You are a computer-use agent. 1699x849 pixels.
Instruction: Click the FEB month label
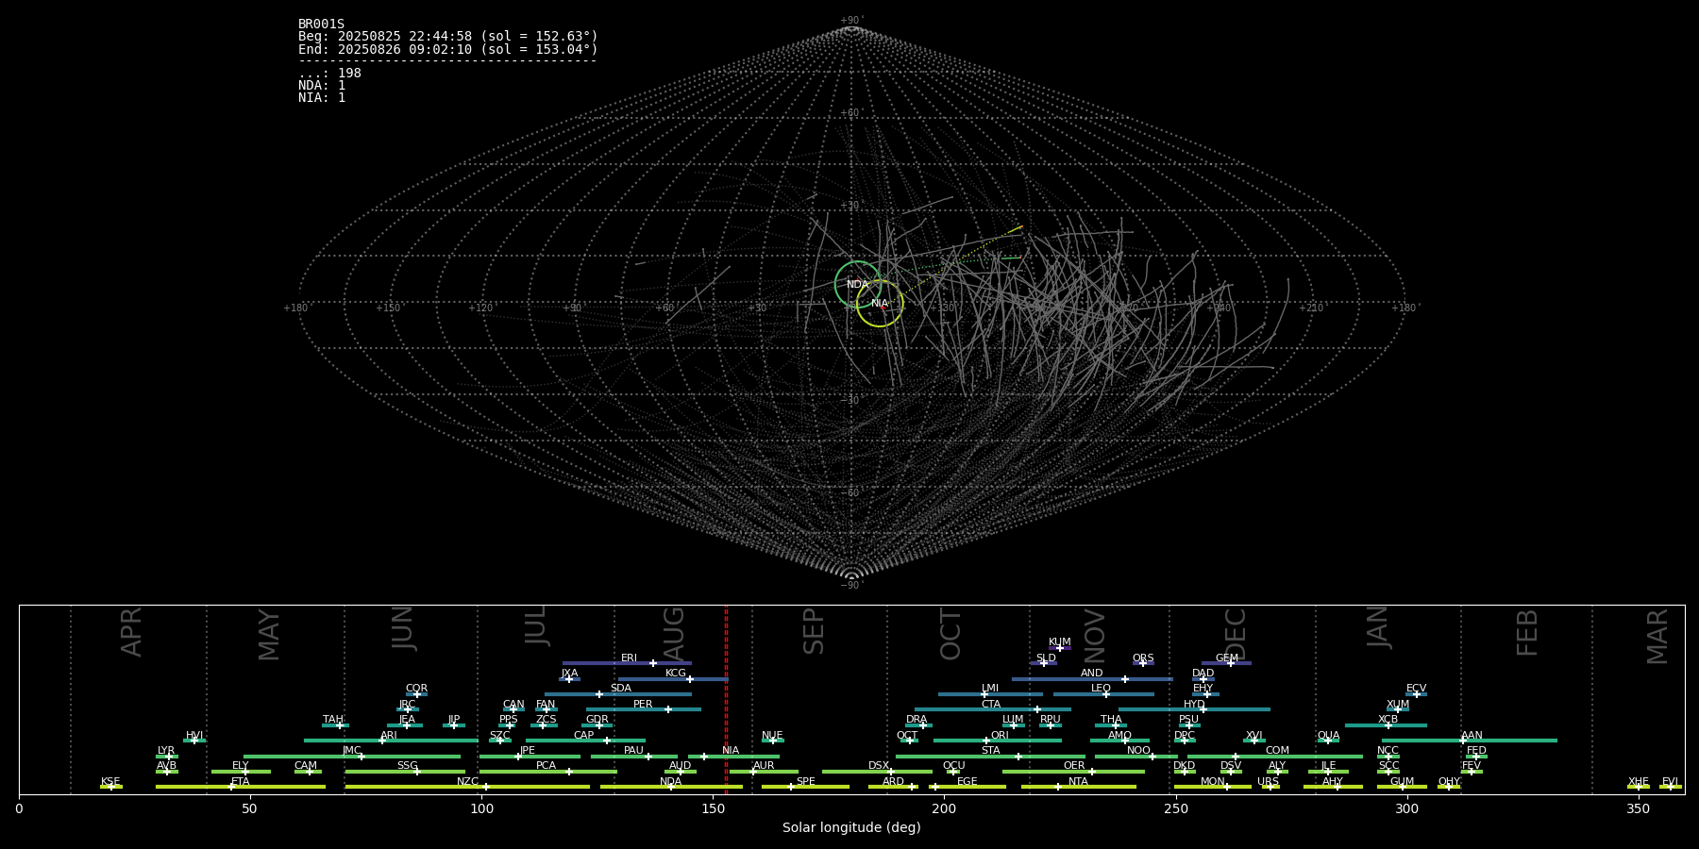tap(1527, 632)
